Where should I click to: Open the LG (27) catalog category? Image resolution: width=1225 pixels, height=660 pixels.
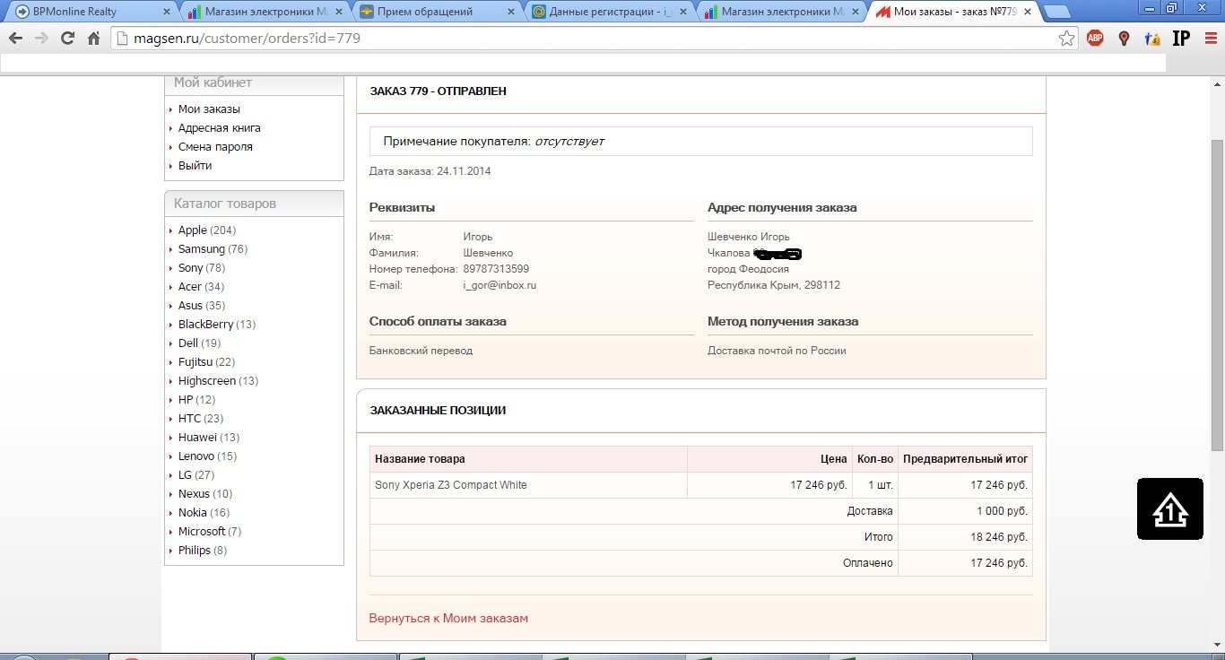[196, 475]
